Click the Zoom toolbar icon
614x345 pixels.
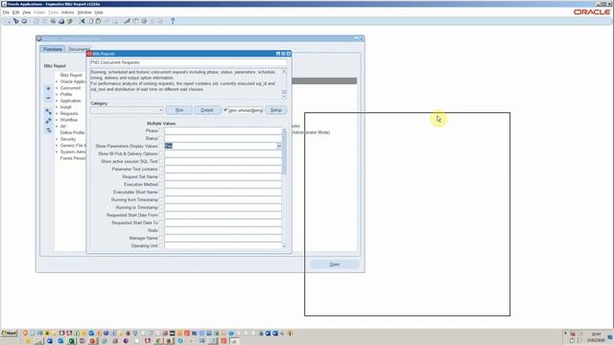135,21
